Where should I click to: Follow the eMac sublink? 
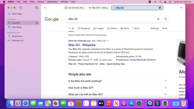click(x=102, y=64)
